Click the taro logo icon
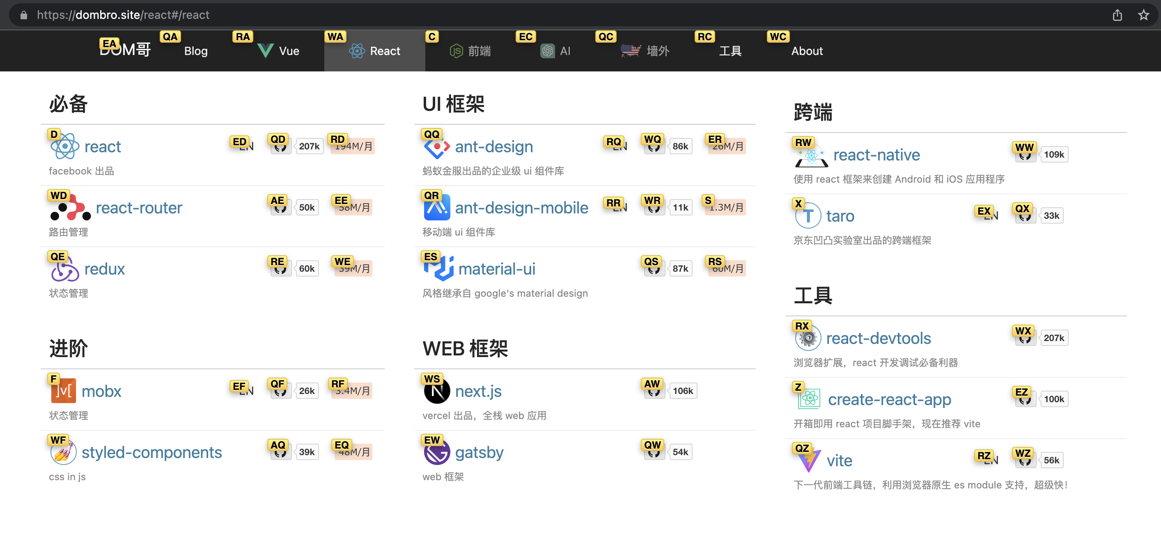1161x536 pixels. coord(808,216)
